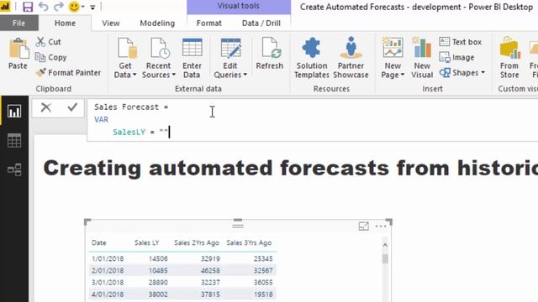The width and height of the screenshot is (538, 302).
Task: Switch to Relationships model view icon
Action: (14, 169)
